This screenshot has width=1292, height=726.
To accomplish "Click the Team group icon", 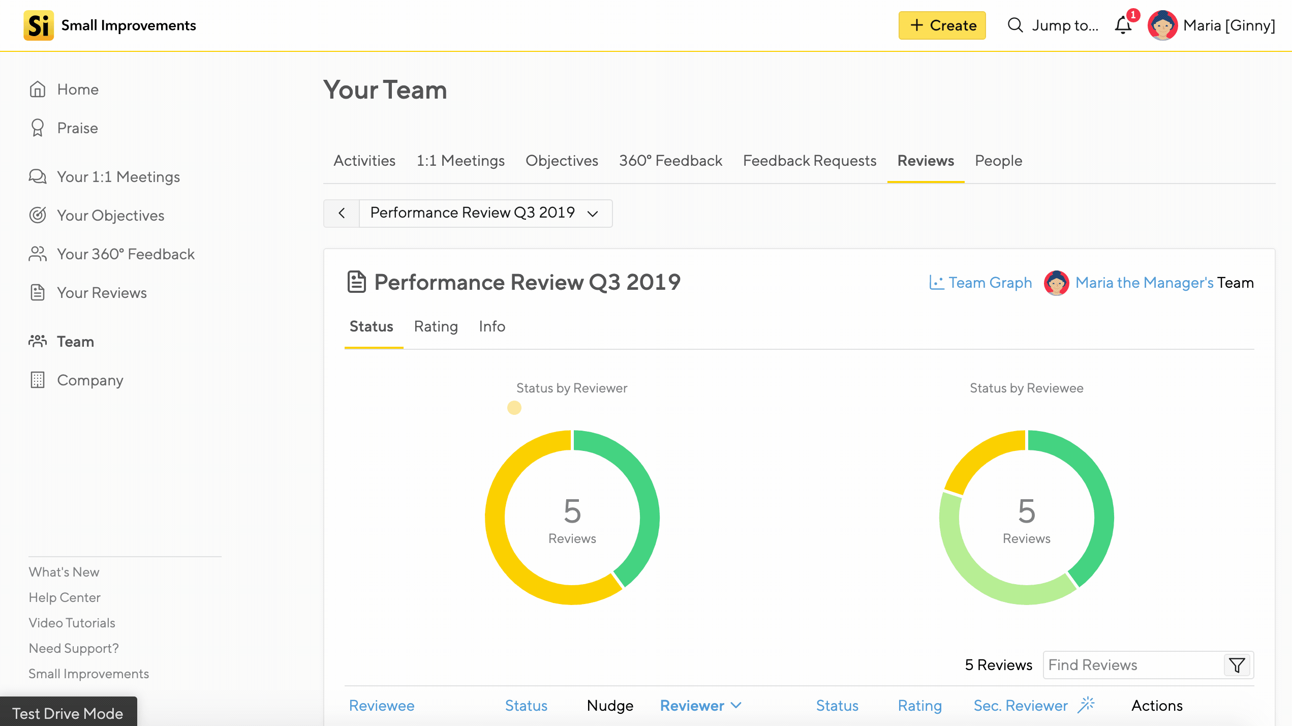I will [x=38, y=341].
